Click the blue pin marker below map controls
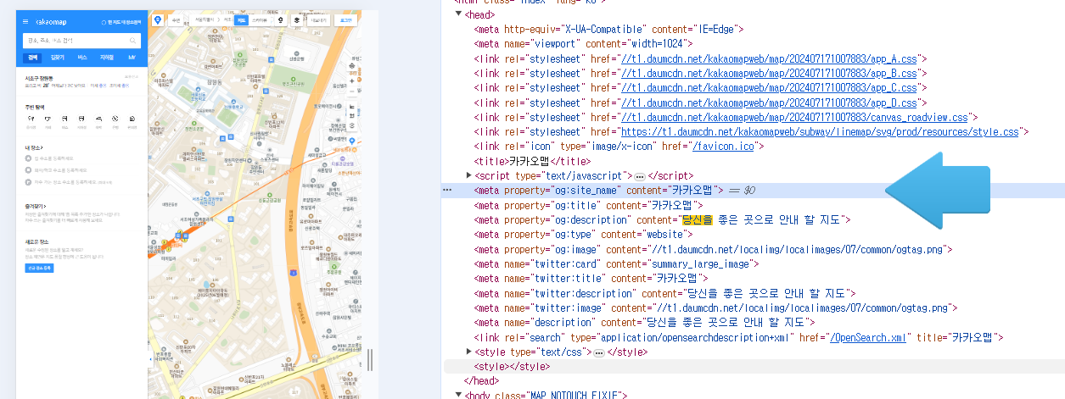The width and height of the screenshot is (1065, 399). (x=351, y=141)
